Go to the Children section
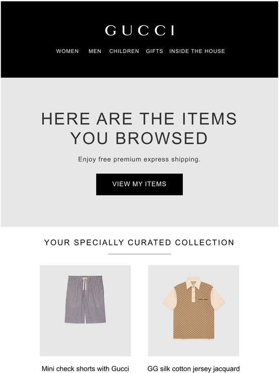 pyautogui.click(x=124, y=51)
